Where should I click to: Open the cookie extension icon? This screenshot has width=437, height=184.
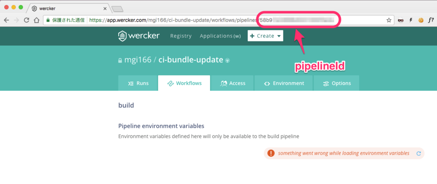421,20
